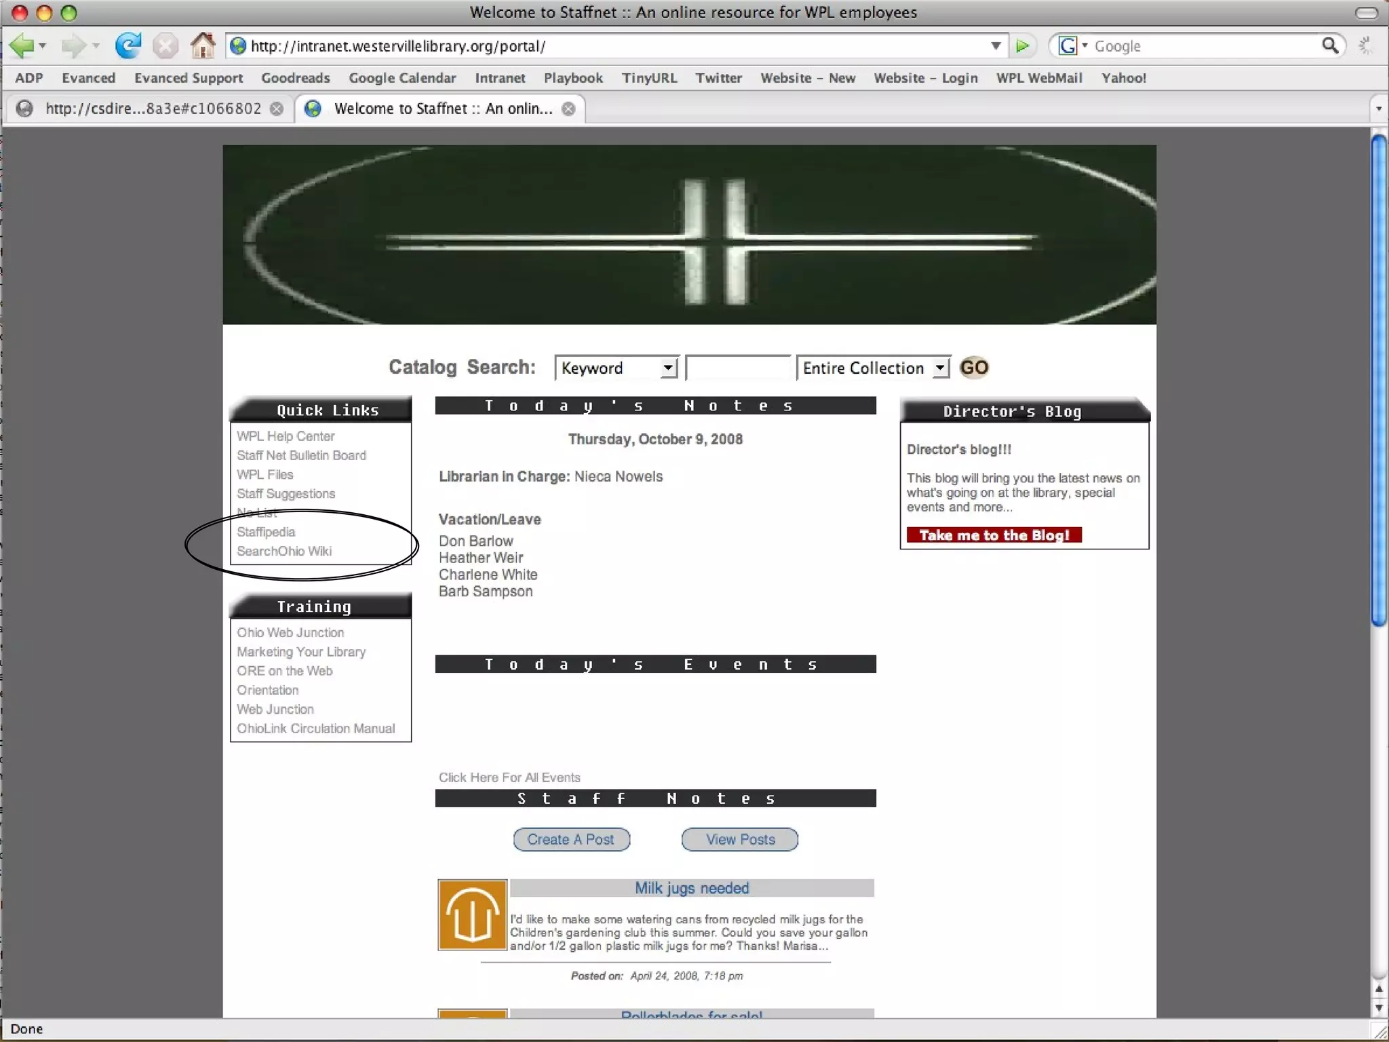Switch to the csdire tab
Screen dimensions: 1389x1042
tap(152, 109)
